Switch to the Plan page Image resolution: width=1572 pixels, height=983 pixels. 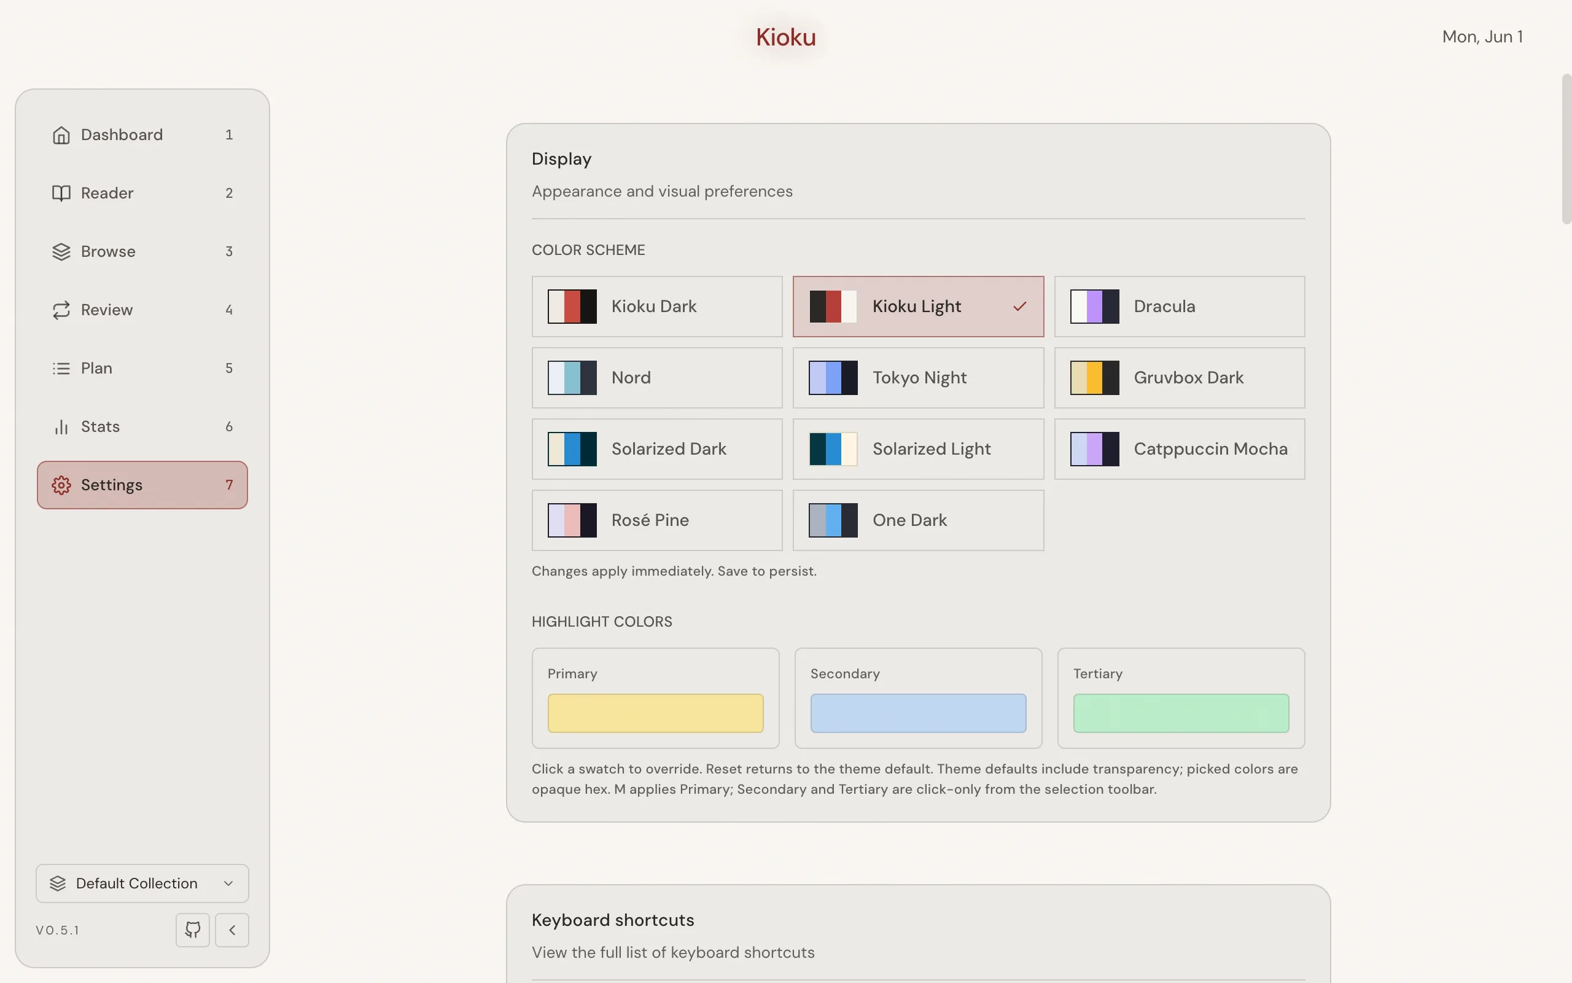pyautogui.click(x=142, y=369)
